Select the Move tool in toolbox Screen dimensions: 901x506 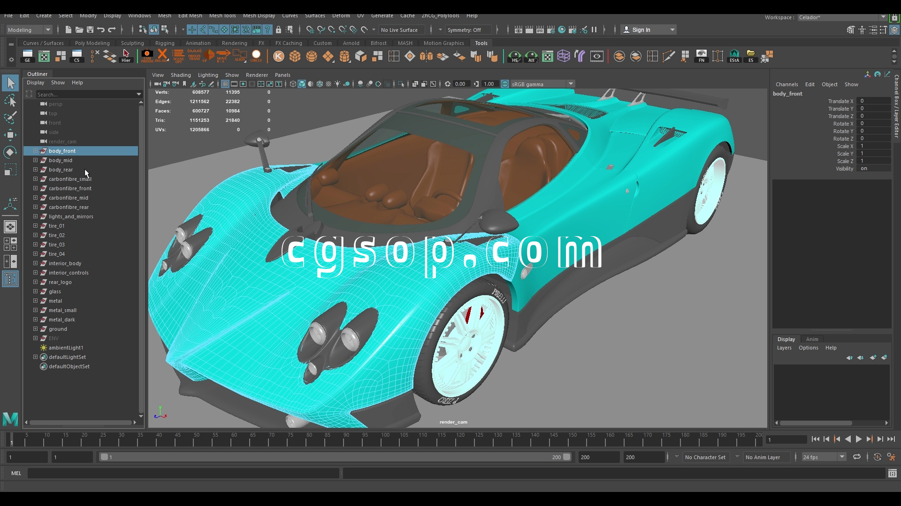(x=10, y=135)
